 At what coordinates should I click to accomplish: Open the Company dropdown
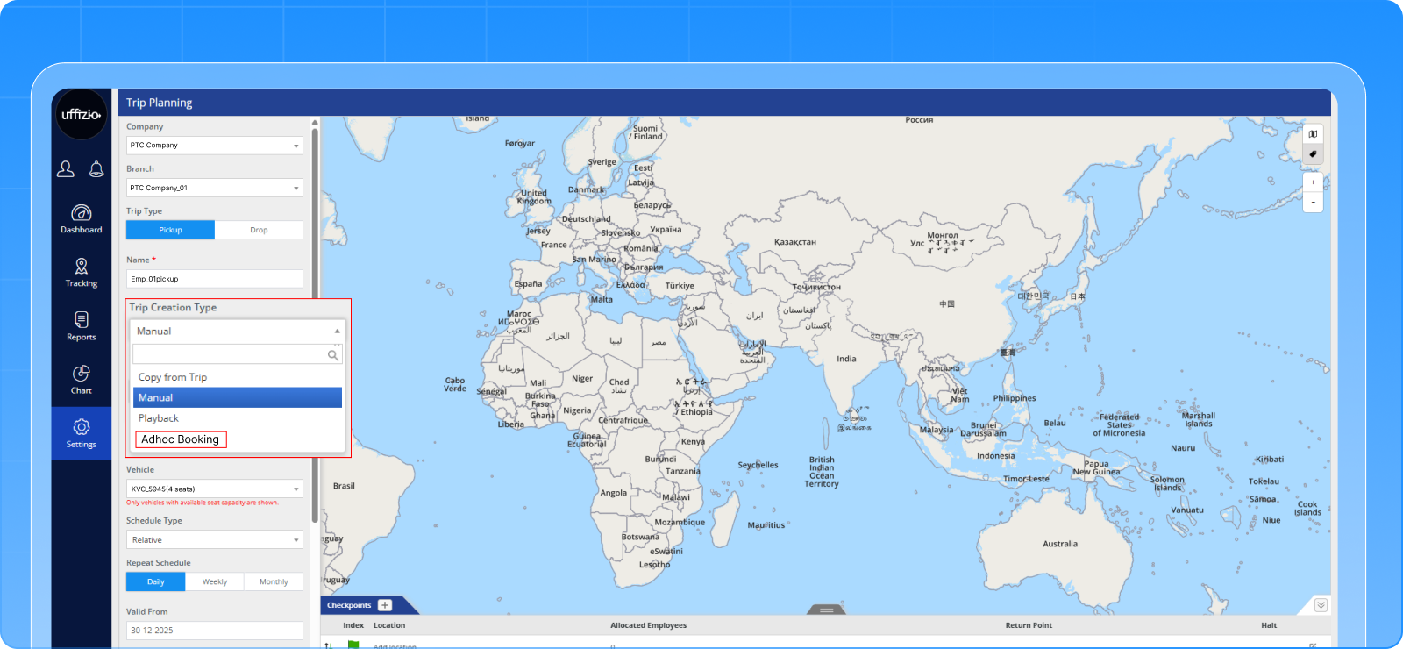click(214, 146)
